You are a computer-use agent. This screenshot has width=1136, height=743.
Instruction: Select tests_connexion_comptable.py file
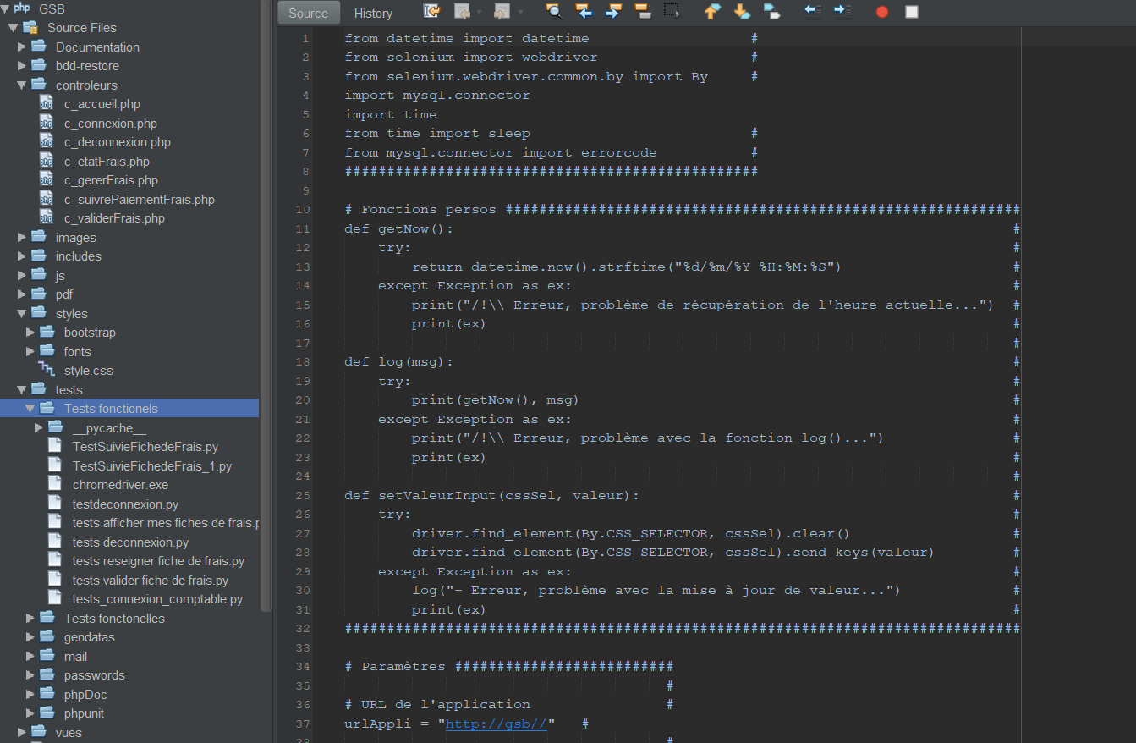(157, 599)
